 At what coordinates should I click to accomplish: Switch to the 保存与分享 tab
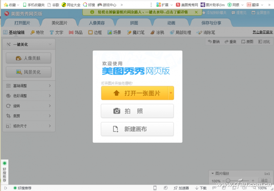(211, 23)
